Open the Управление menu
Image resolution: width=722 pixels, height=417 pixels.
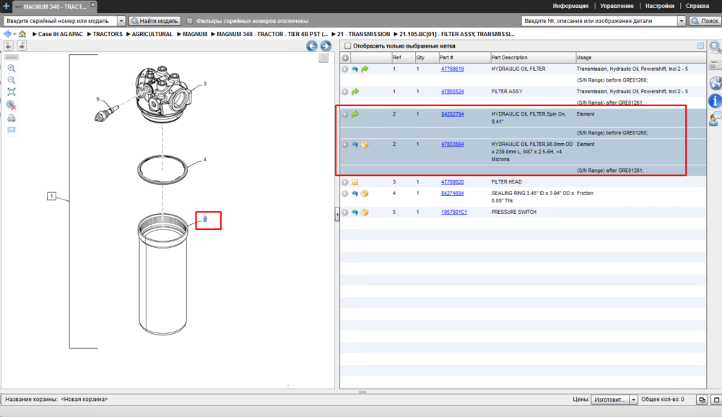tap(617, 6)
